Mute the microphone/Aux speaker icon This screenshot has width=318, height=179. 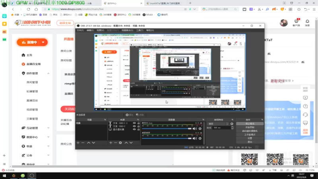point(195,128)
